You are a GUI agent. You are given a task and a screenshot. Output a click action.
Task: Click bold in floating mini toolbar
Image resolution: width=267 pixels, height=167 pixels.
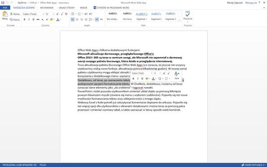(133, 78)
